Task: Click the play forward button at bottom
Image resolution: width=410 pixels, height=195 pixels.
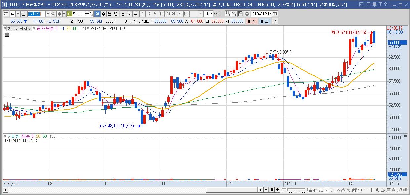Action: point(260,190)
